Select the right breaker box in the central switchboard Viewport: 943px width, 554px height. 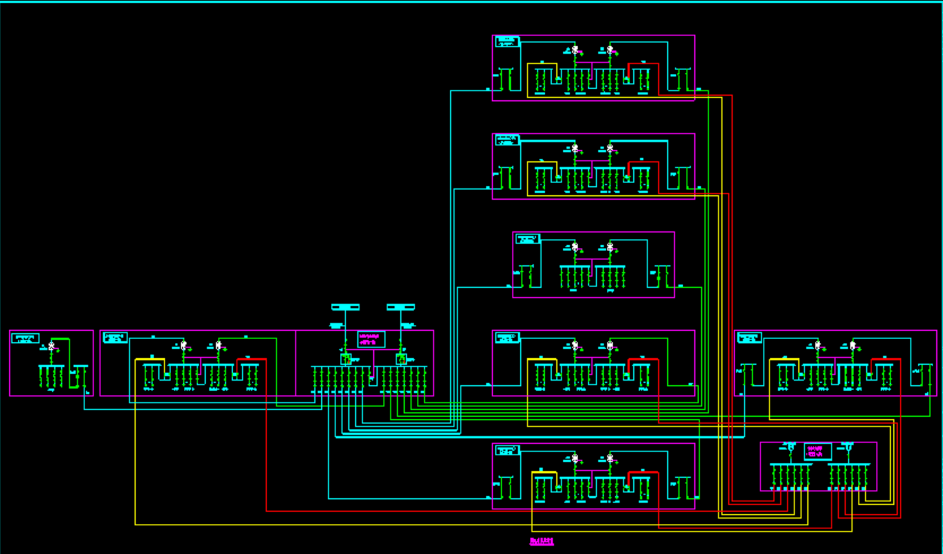click(401, 359)
